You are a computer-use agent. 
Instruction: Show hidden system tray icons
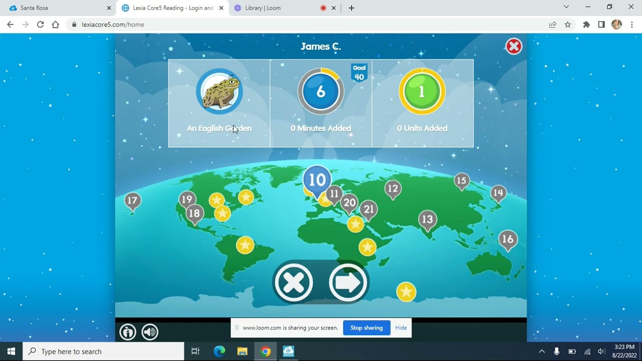[x=542, y=351]
